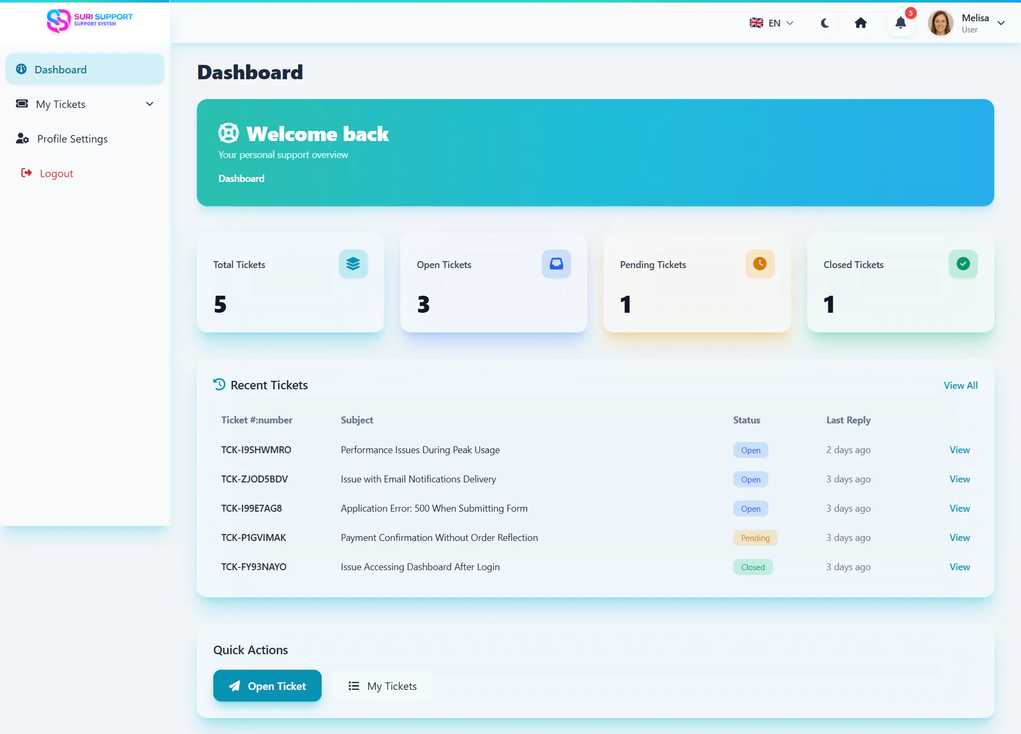Click the Welcome back lifebuoy icon

click(x=229, y=133)
